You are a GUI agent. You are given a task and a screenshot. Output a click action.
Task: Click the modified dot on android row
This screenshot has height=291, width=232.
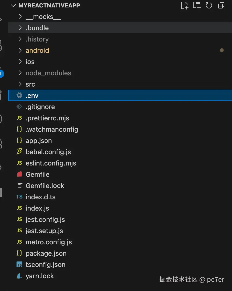point(222,50)
